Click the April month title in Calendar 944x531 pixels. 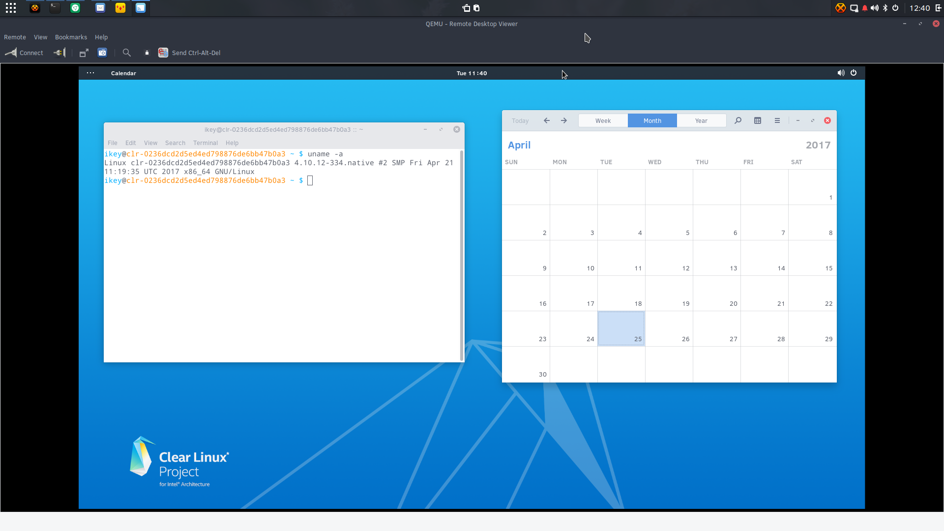[x=519, y=145]
